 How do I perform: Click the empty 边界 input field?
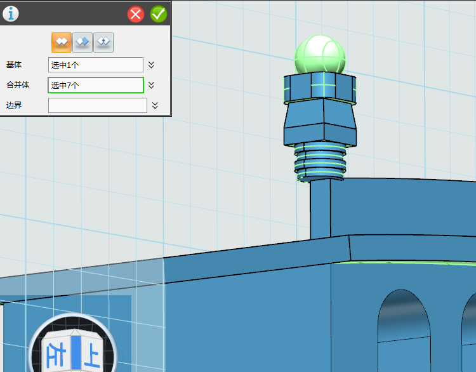97,105
